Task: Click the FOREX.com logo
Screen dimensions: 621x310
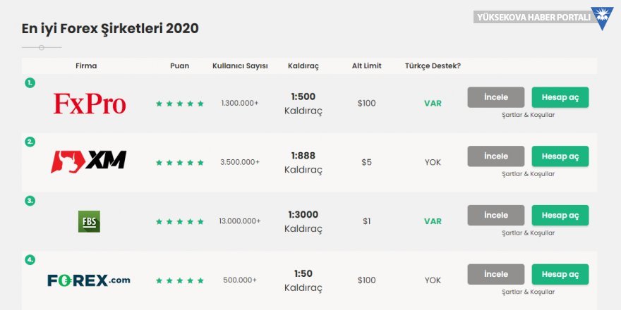Action: coord(89,280)
